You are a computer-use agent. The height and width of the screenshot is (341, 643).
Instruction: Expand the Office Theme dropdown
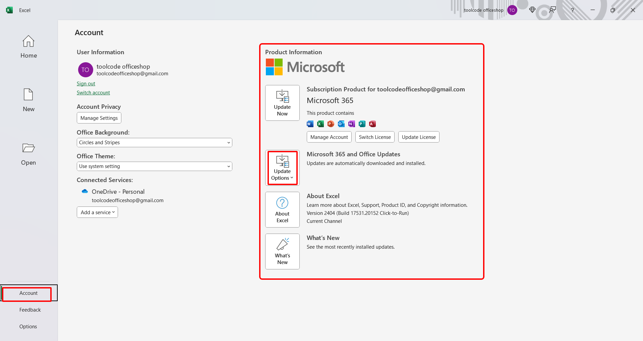click(155, 166)
